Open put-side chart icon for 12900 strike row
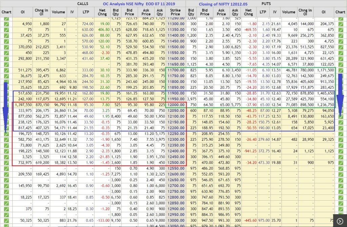Screen dimensions: 347x227 point(340,209)
